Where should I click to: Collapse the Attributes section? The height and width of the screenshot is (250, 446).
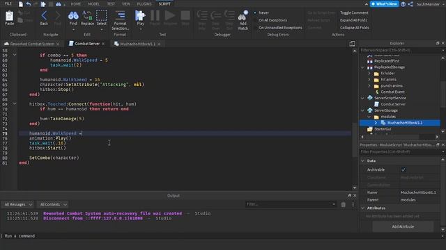[362, 208]
